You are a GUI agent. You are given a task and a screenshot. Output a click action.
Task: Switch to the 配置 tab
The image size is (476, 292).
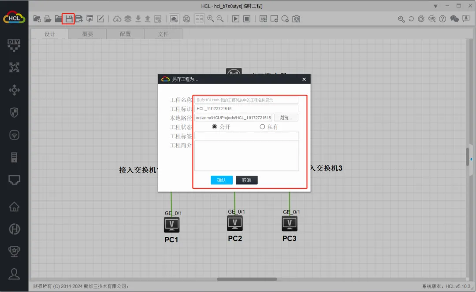point(125,34)
